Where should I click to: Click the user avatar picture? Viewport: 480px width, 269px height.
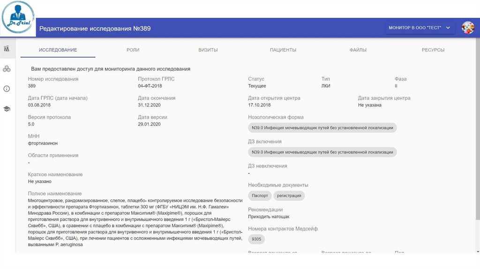[468, 28]
